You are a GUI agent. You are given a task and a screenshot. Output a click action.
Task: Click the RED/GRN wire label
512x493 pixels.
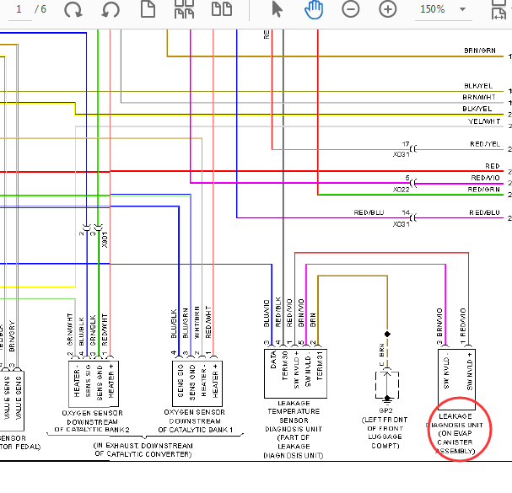[x=483, y=190]
